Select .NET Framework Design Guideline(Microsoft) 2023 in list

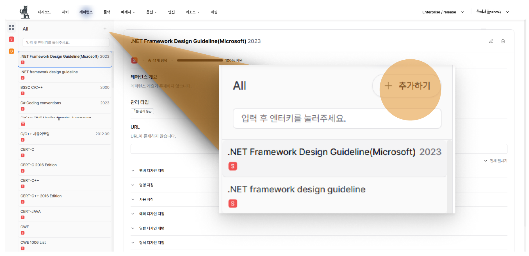point(65,59)
